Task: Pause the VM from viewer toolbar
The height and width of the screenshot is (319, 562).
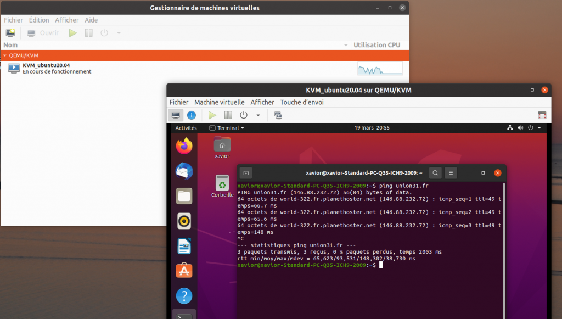Action: click(x=228, y=115)
